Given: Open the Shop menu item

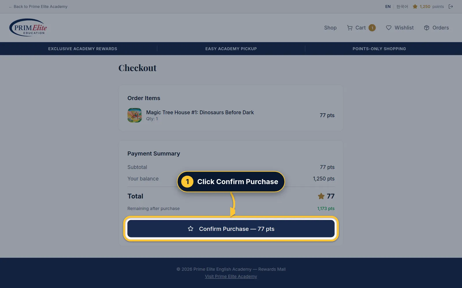Looking at the screenshot, I should 330,28.
